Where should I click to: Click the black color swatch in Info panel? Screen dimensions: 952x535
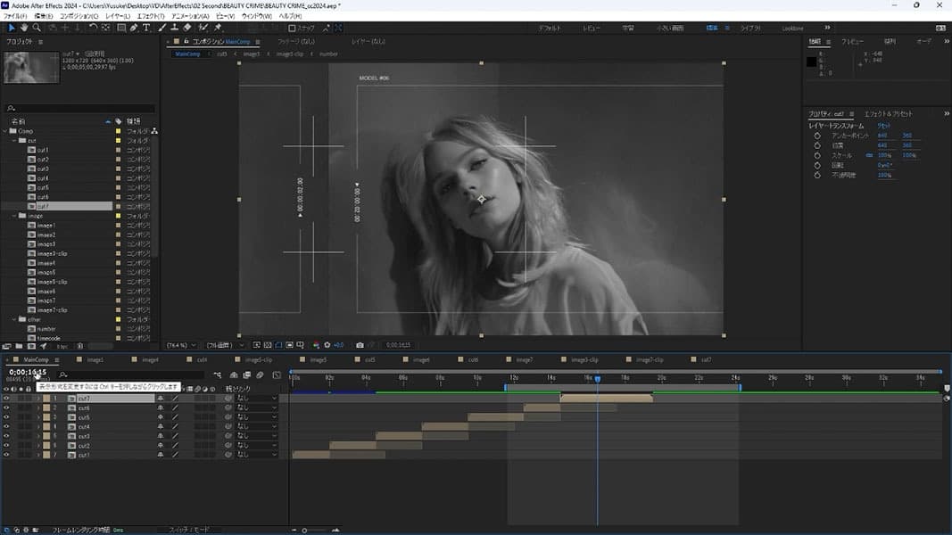coord(812,62)
